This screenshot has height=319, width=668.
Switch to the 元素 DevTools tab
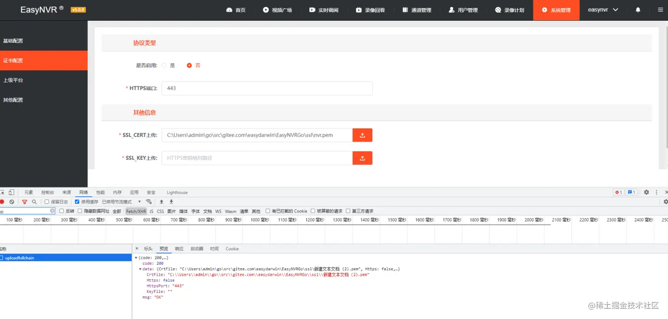29,192
